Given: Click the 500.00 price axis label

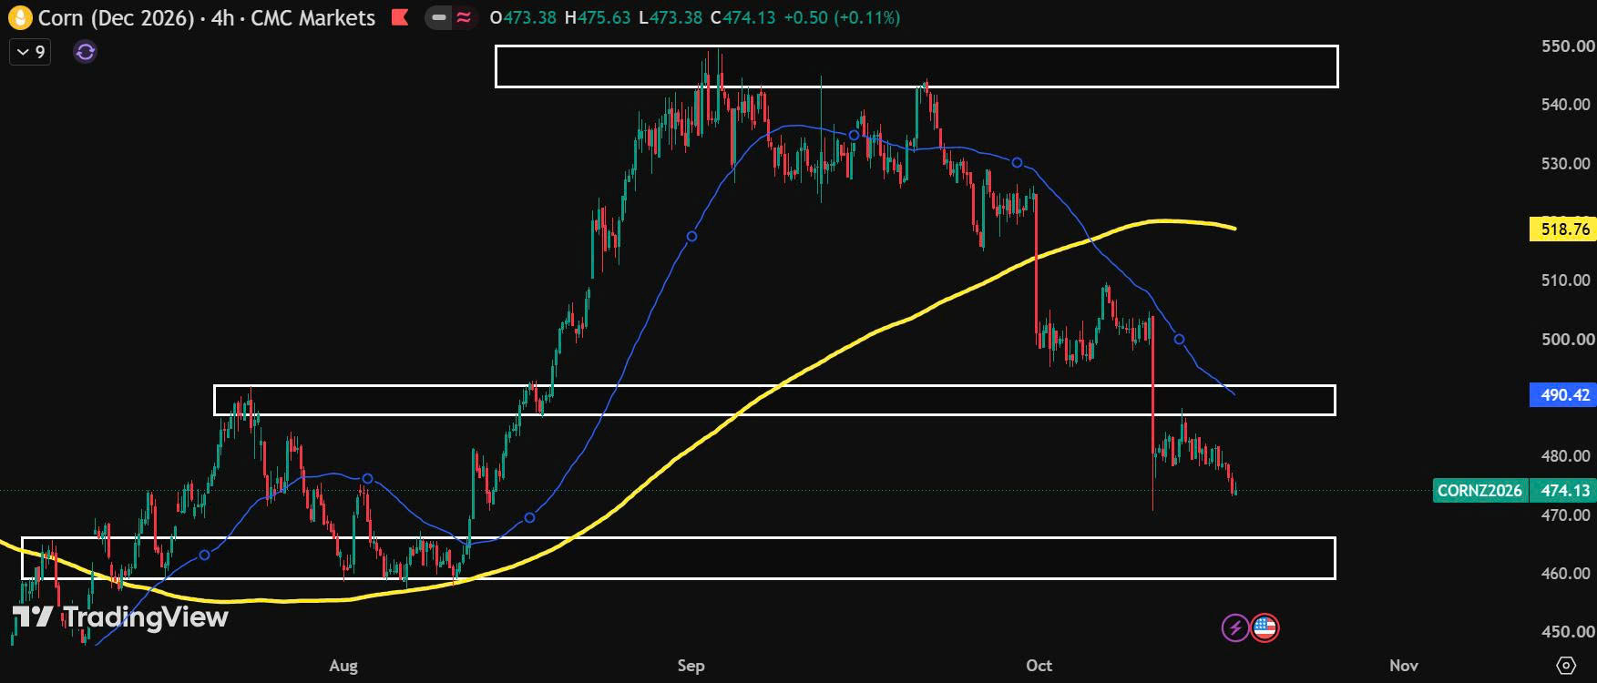Looking at the screenshot, I should click(1567, 340).
